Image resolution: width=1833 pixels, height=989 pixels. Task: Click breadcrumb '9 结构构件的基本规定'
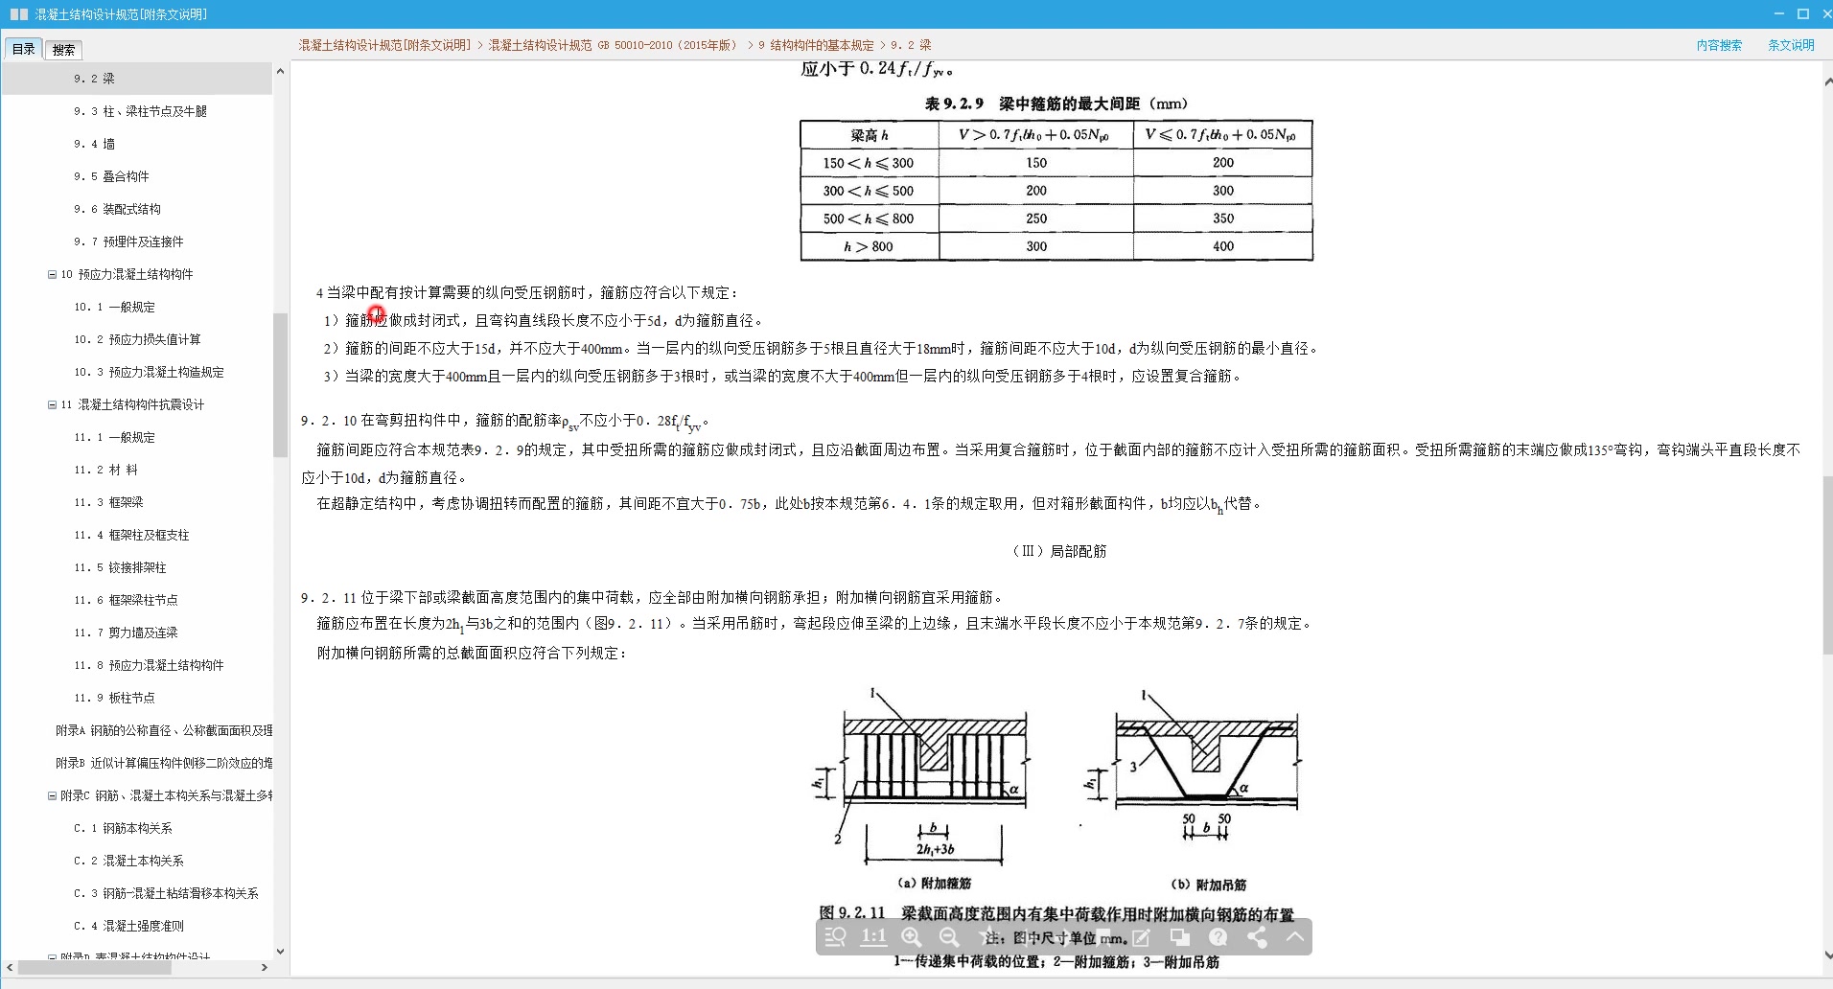tap(816, 45)
